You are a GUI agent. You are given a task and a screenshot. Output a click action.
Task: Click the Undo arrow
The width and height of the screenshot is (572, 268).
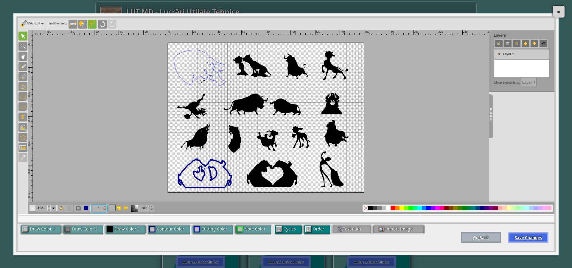102,24
